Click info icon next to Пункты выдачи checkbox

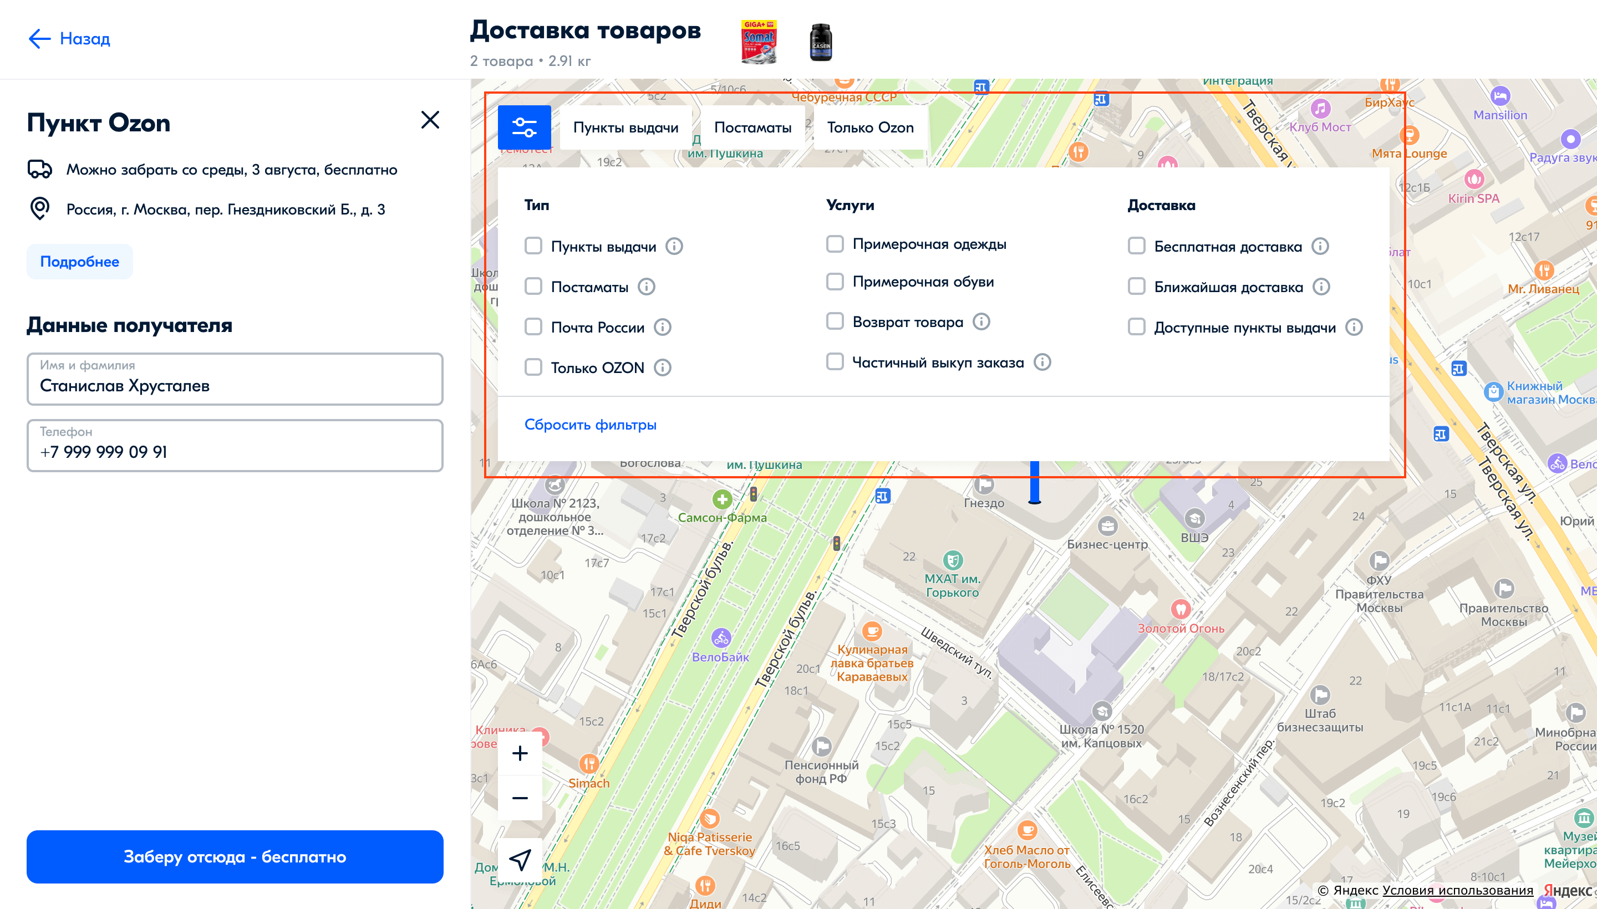point(674,246)
